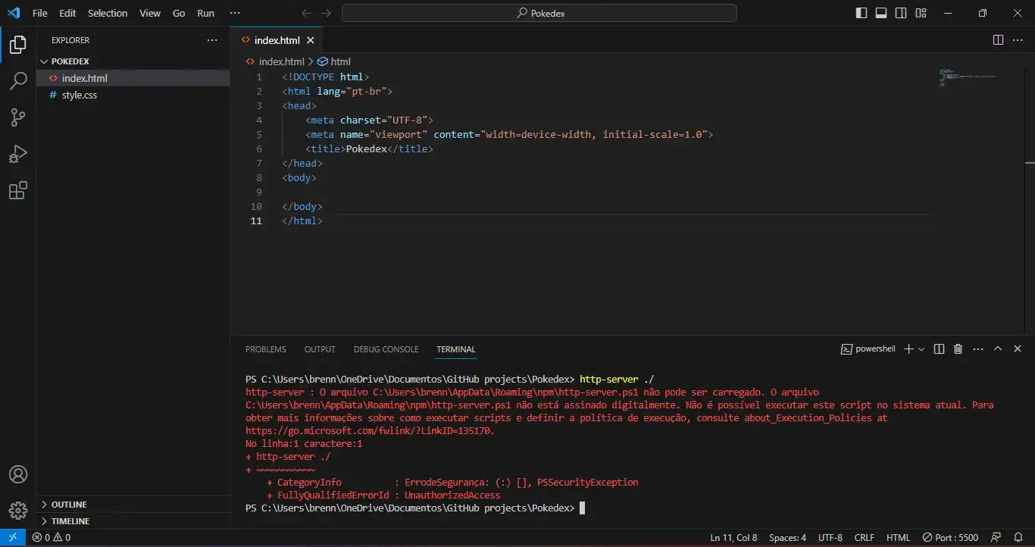Change end of line sequence CRLF
1035x547 pixels.
864,538
